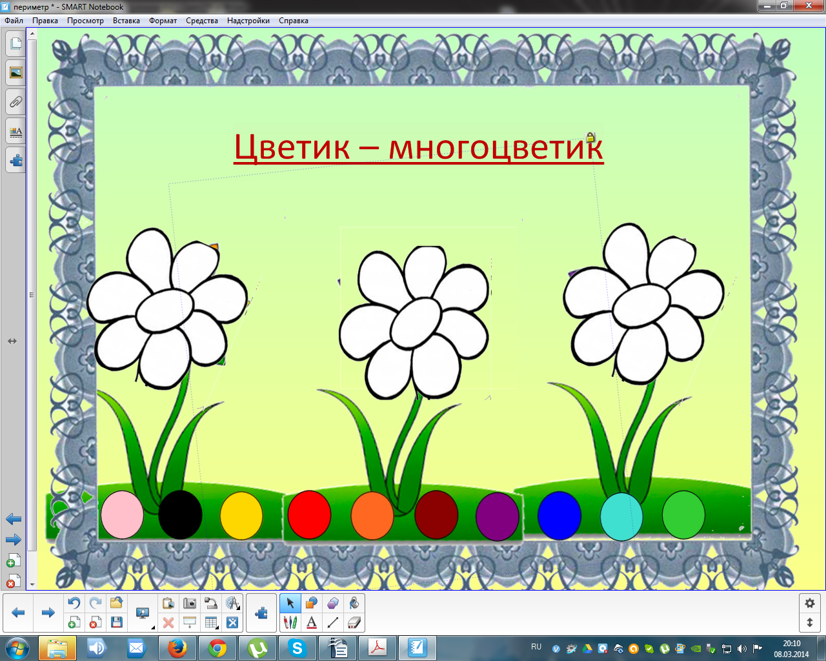This screenshot has width=826, height=661.
Task: Select the Lines tool
Action: pyautogui.click(x=333, y=622)
